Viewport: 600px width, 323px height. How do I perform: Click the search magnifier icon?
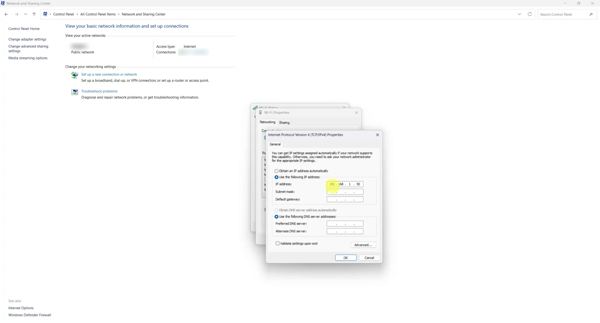591,14
